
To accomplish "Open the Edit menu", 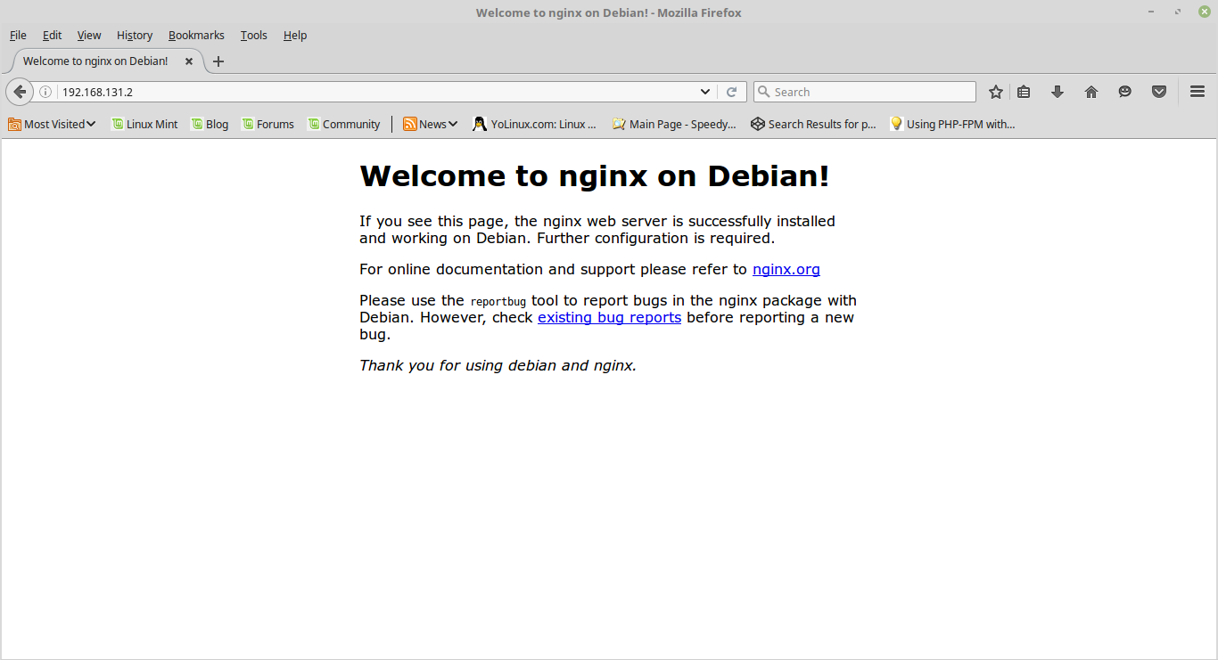I will [x=52, y=35].
